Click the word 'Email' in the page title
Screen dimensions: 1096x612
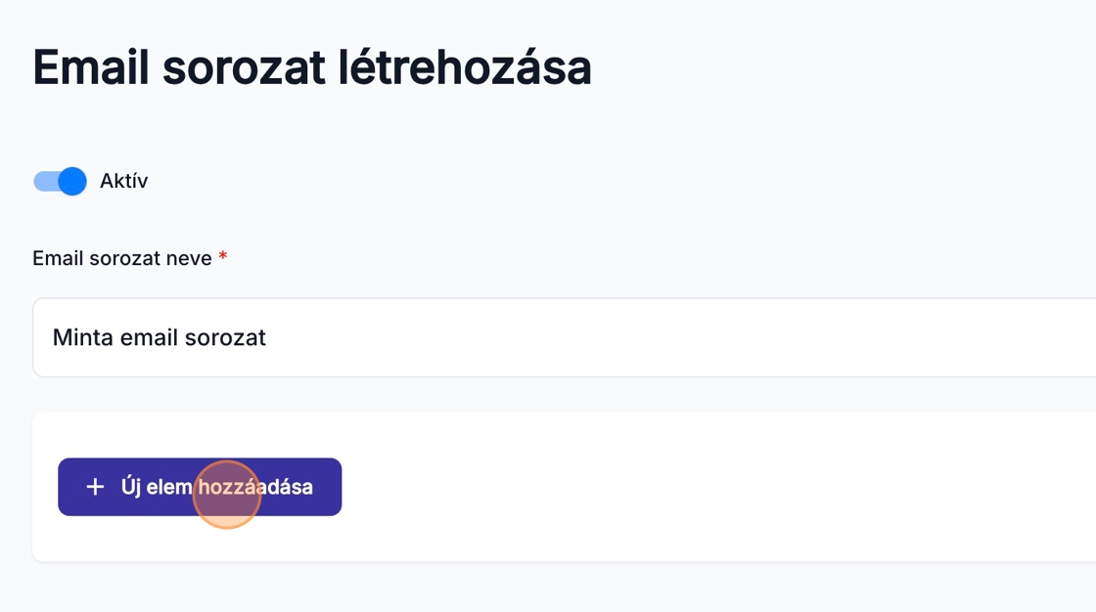tap(91, 67)
